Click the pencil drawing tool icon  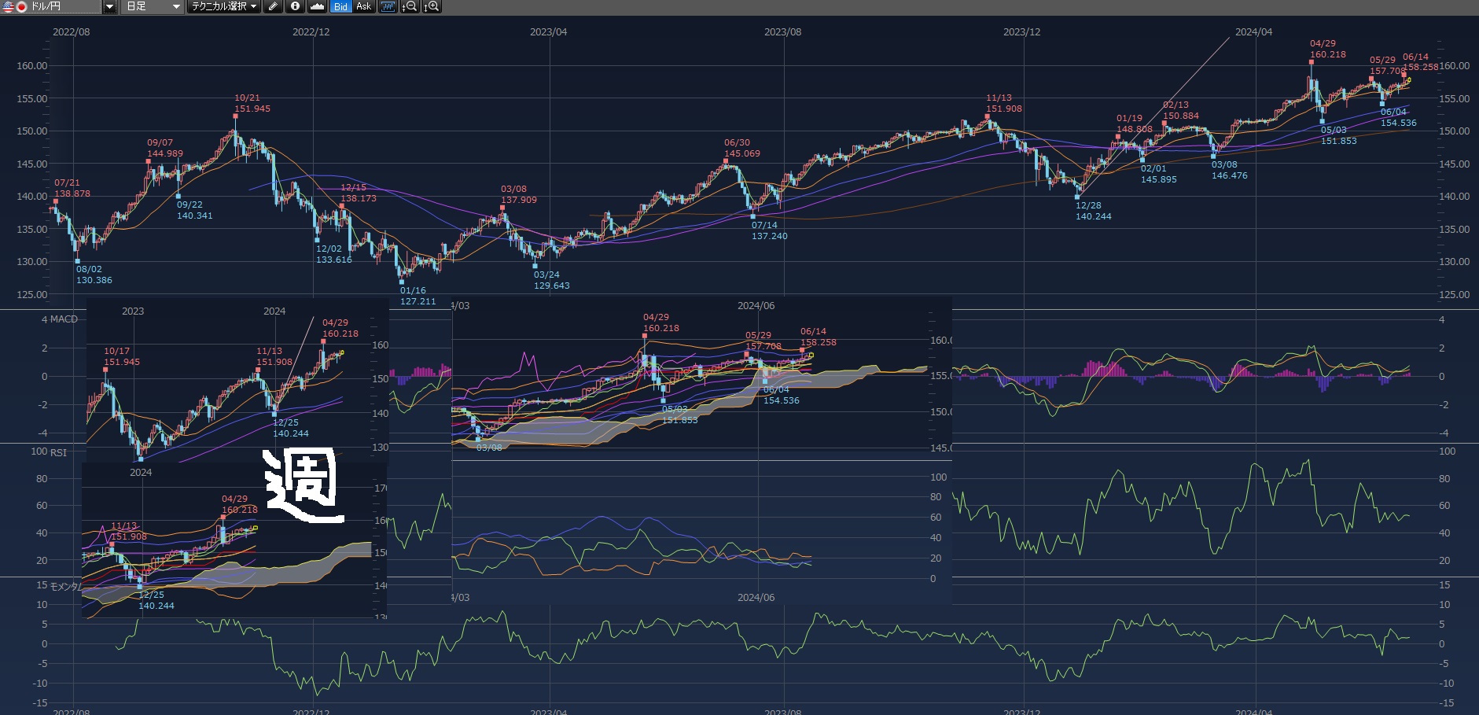pyautogui.click(x=273, y=6)
